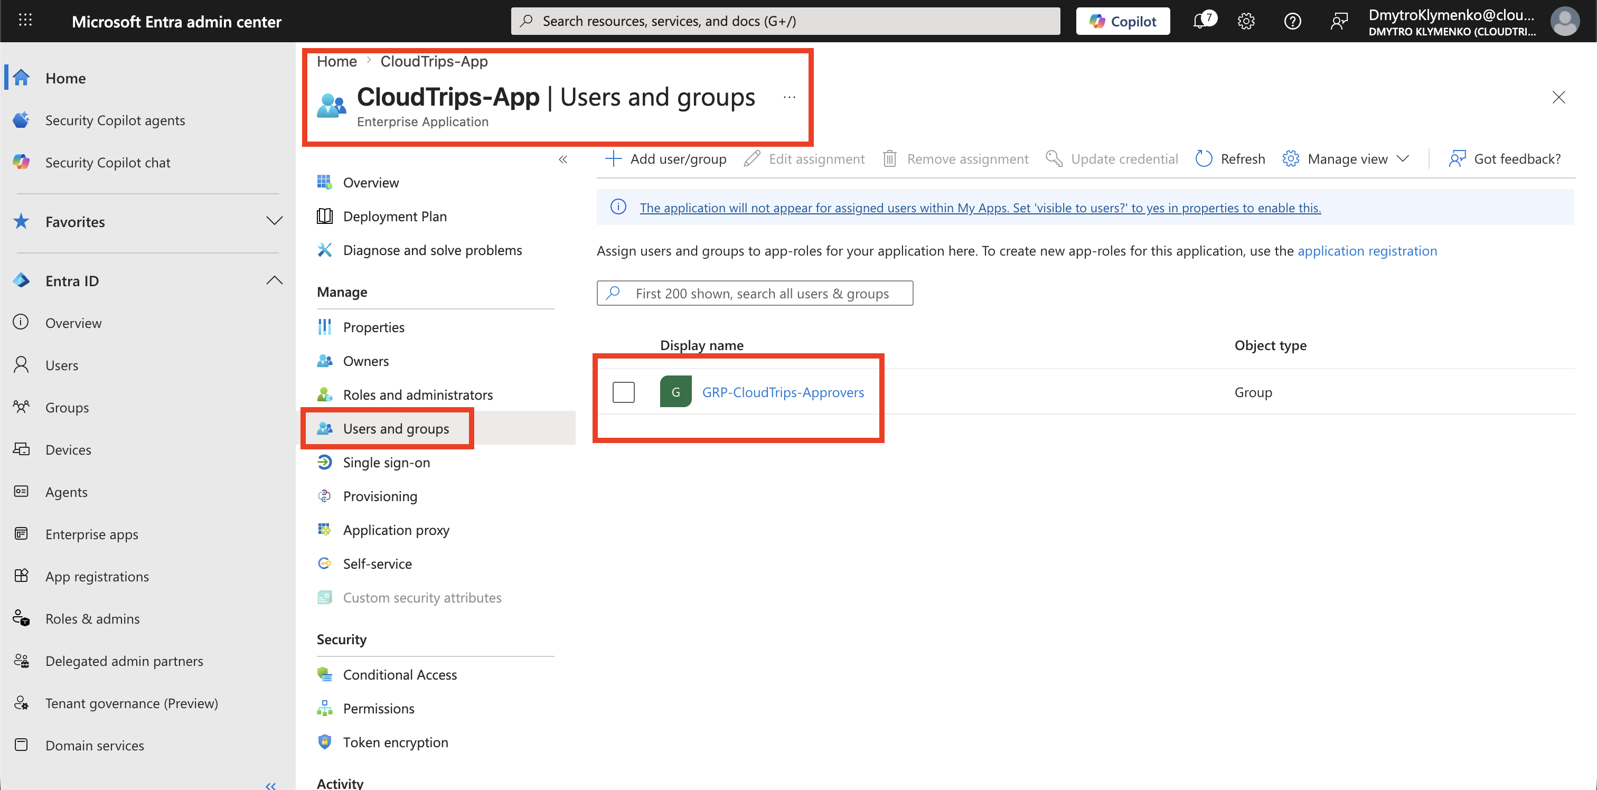The height and width of the screenshot is (790, 1597).
Task: Close the Users and groups blade
Action: click(1558, 97)
